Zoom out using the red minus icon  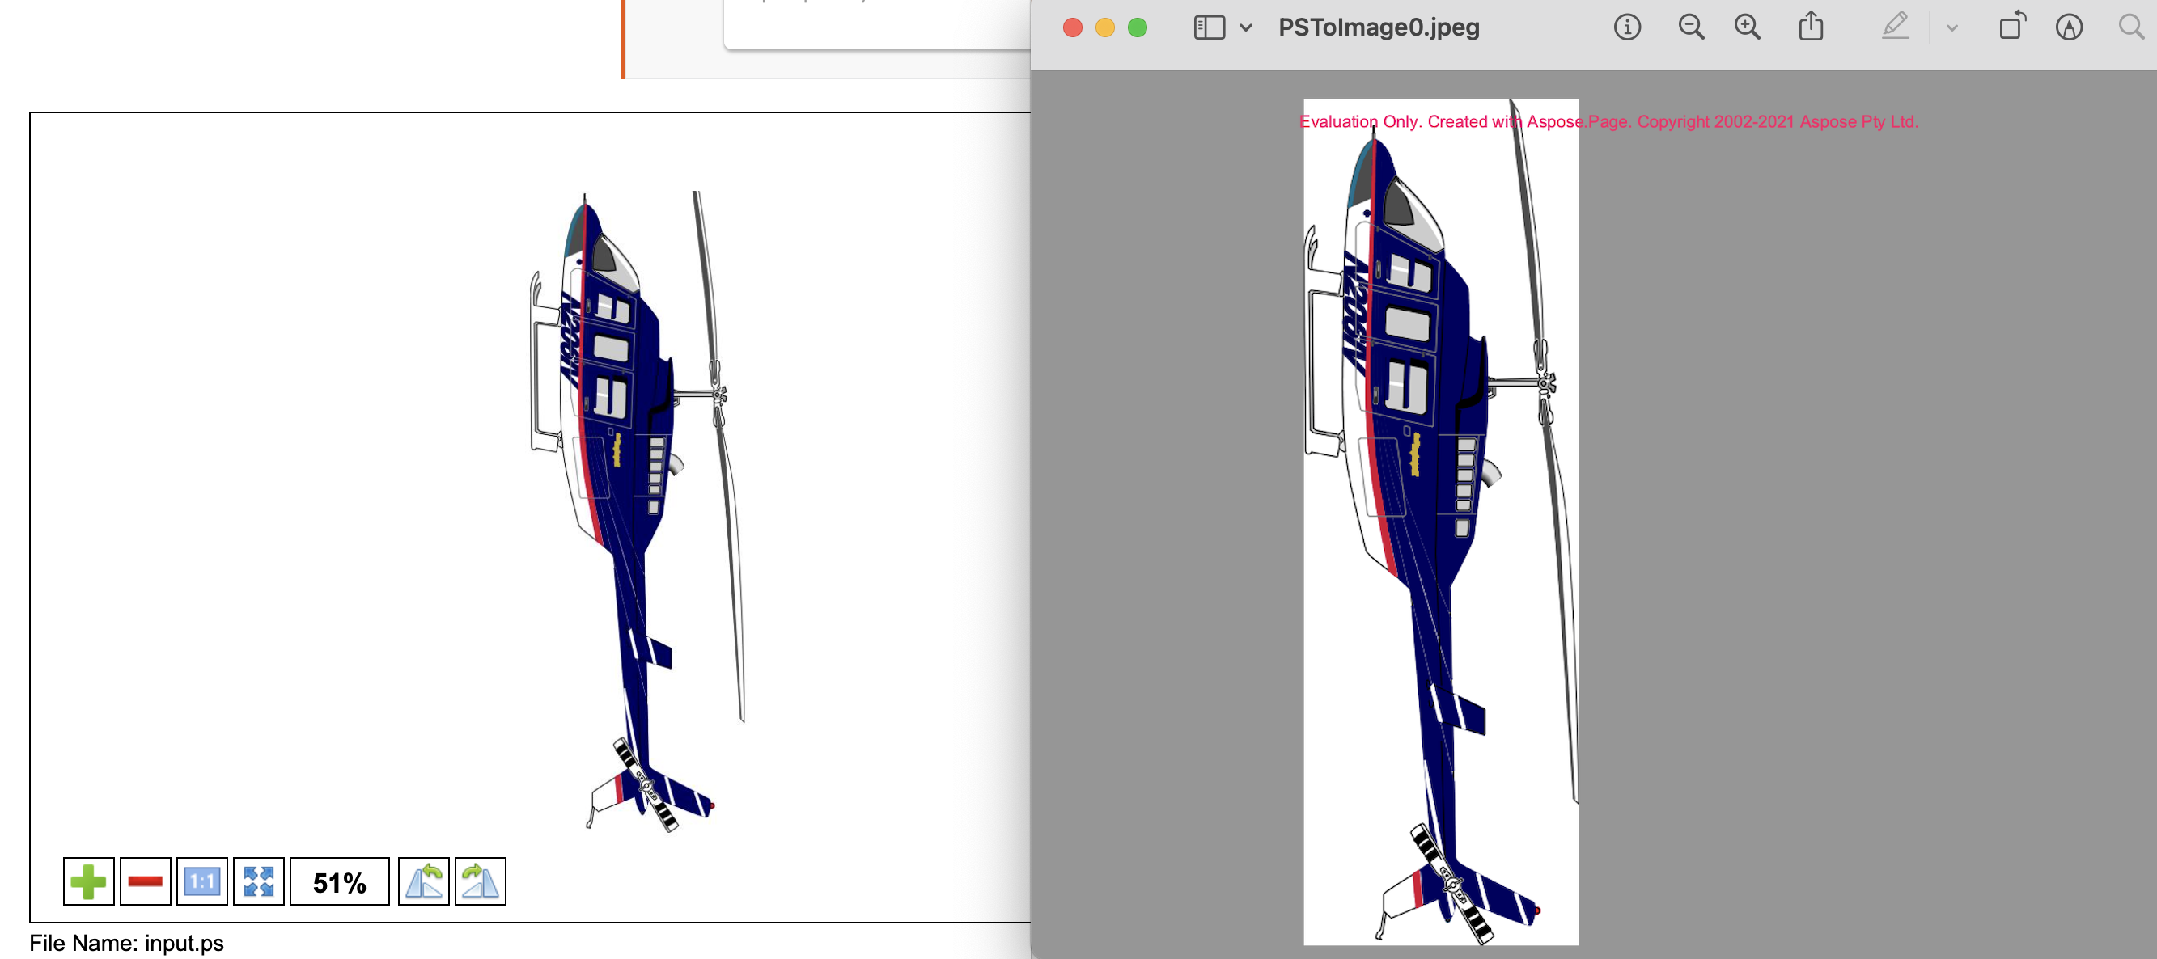[144, 881]
